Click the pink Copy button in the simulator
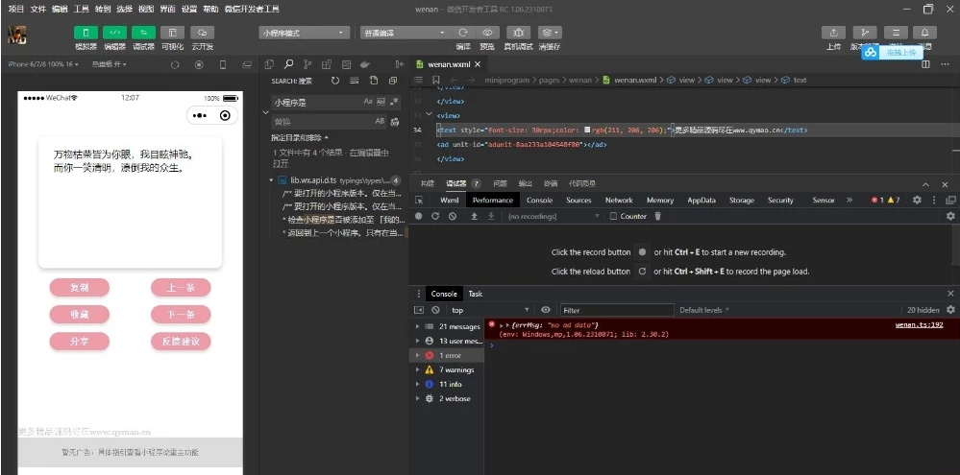 [x=80, y=288]
